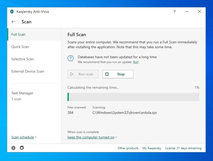Close the Kaspersky Anti-Virus window
Viewport: 213px width, 161px height.
coord(199,12)
